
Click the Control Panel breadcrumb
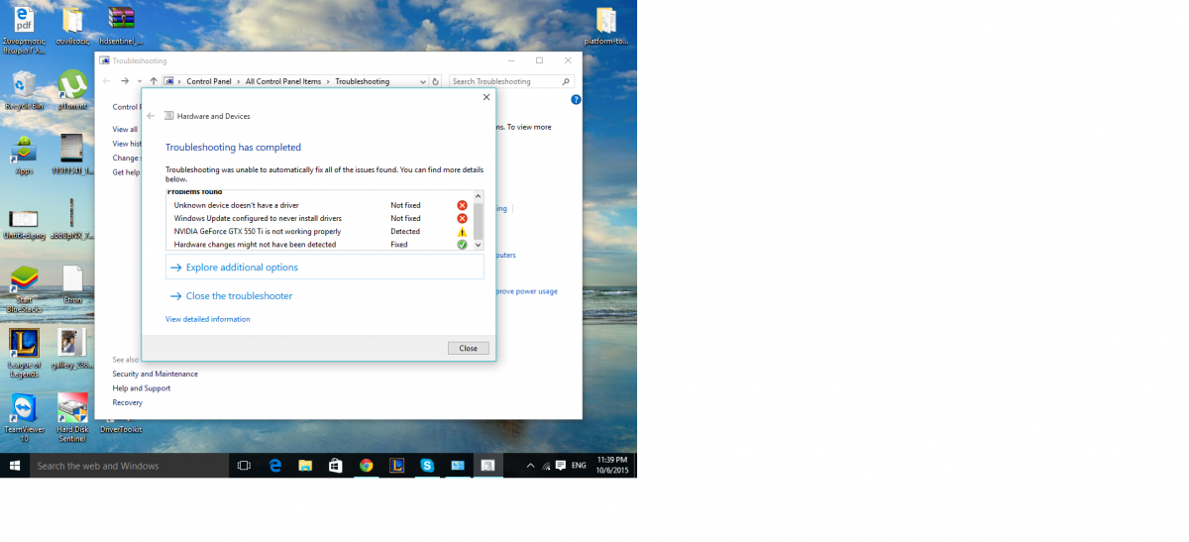210,81
